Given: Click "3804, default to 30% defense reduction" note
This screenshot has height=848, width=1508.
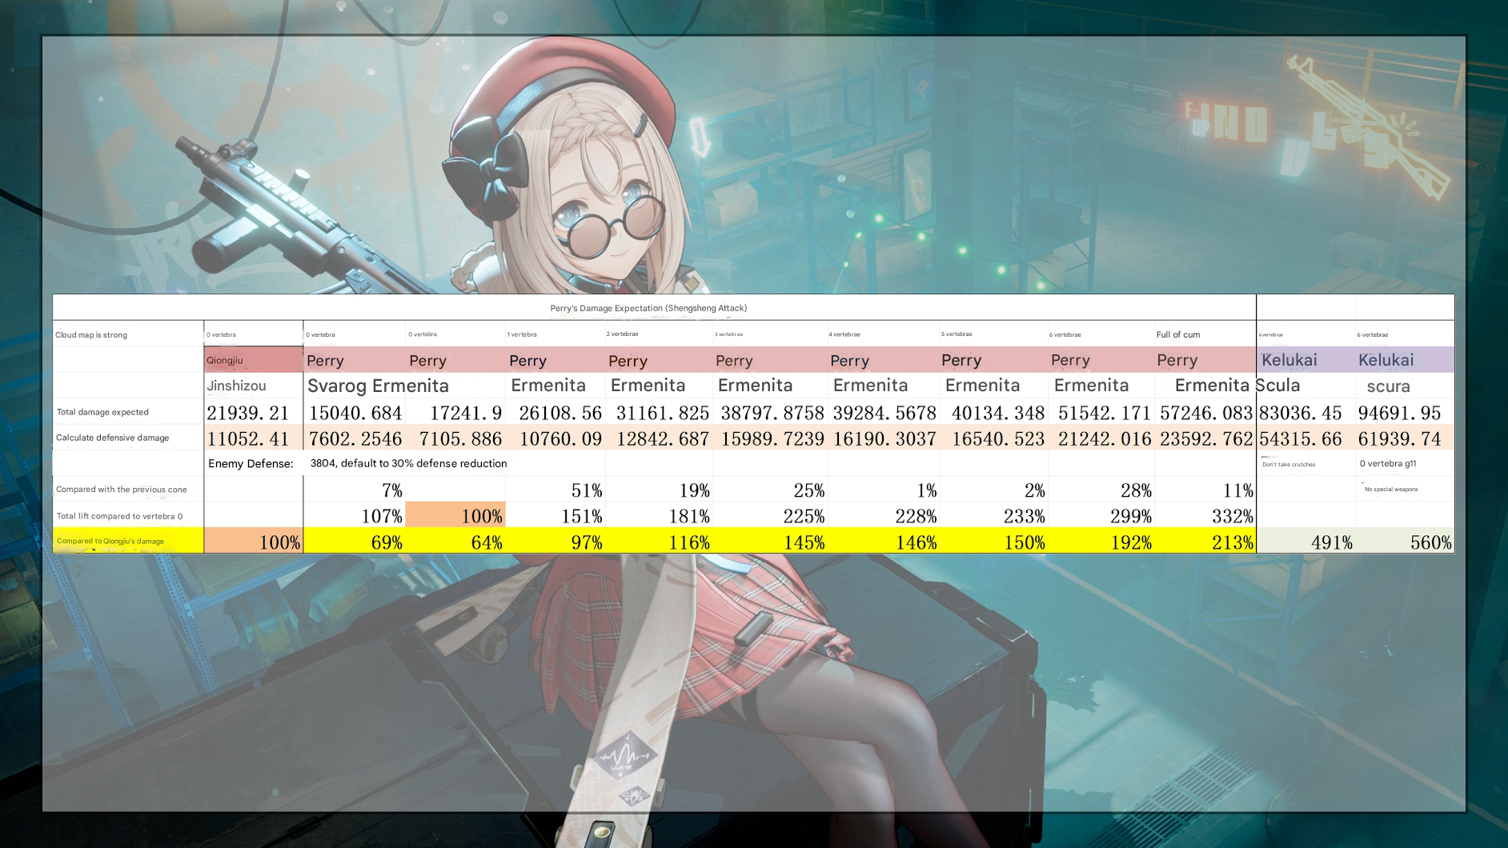Looking at the screenshot, I should (x=408, y=463).
